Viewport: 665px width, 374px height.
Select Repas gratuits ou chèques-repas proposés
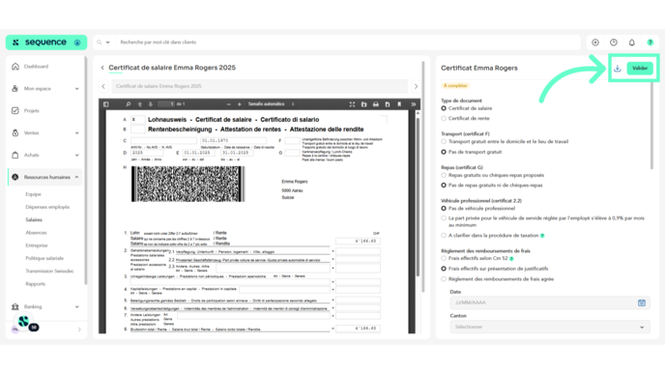click(x=444, y=175)
